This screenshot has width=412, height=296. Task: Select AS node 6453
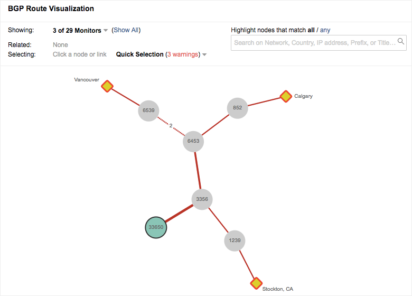point(193,141)
